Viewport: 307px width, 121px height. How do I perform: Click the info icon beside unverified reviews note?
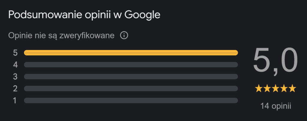pyautogui.click(x=124, y=36)
